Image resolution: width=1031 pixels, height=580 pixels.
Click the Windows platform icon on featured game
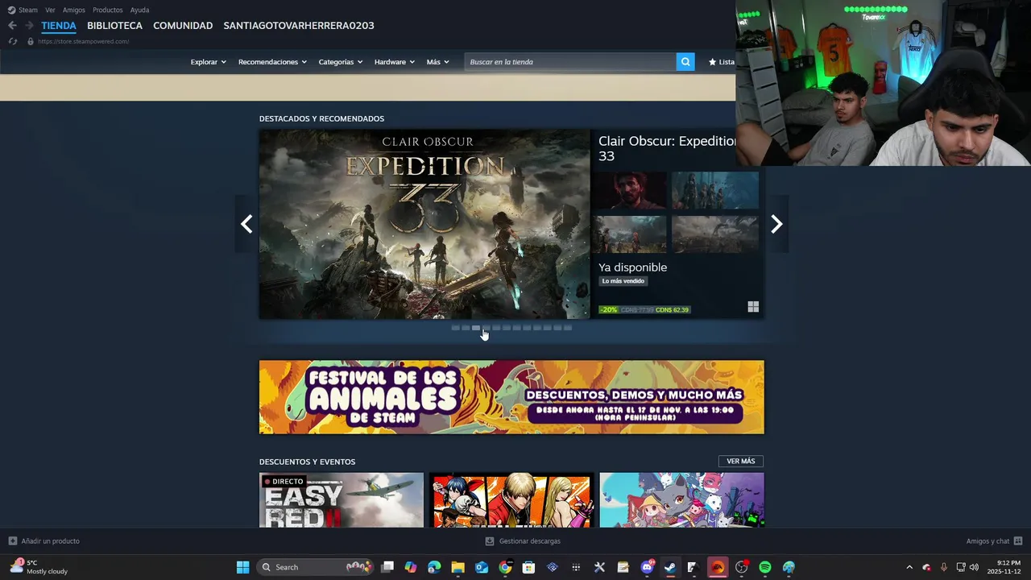pos(753,307)
